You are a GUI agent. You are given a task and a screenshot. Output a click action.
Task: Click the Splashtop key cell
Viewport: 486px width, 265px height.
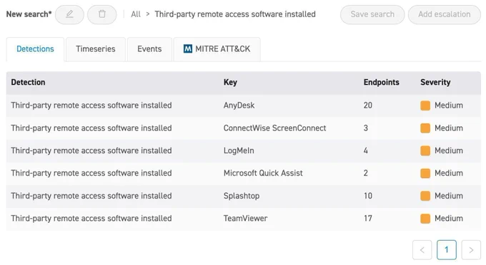242,196
